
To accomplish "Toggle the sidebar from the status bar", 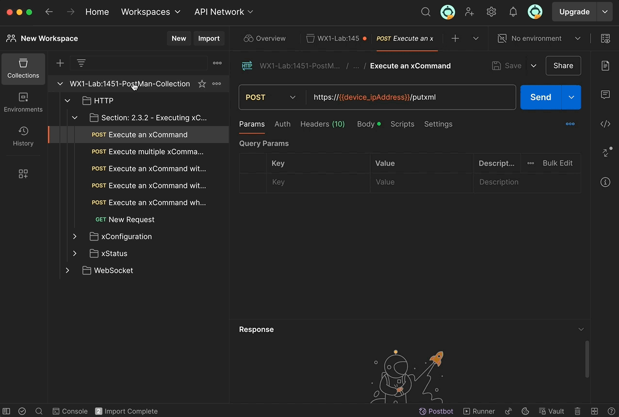I will (x=6, y=411).
